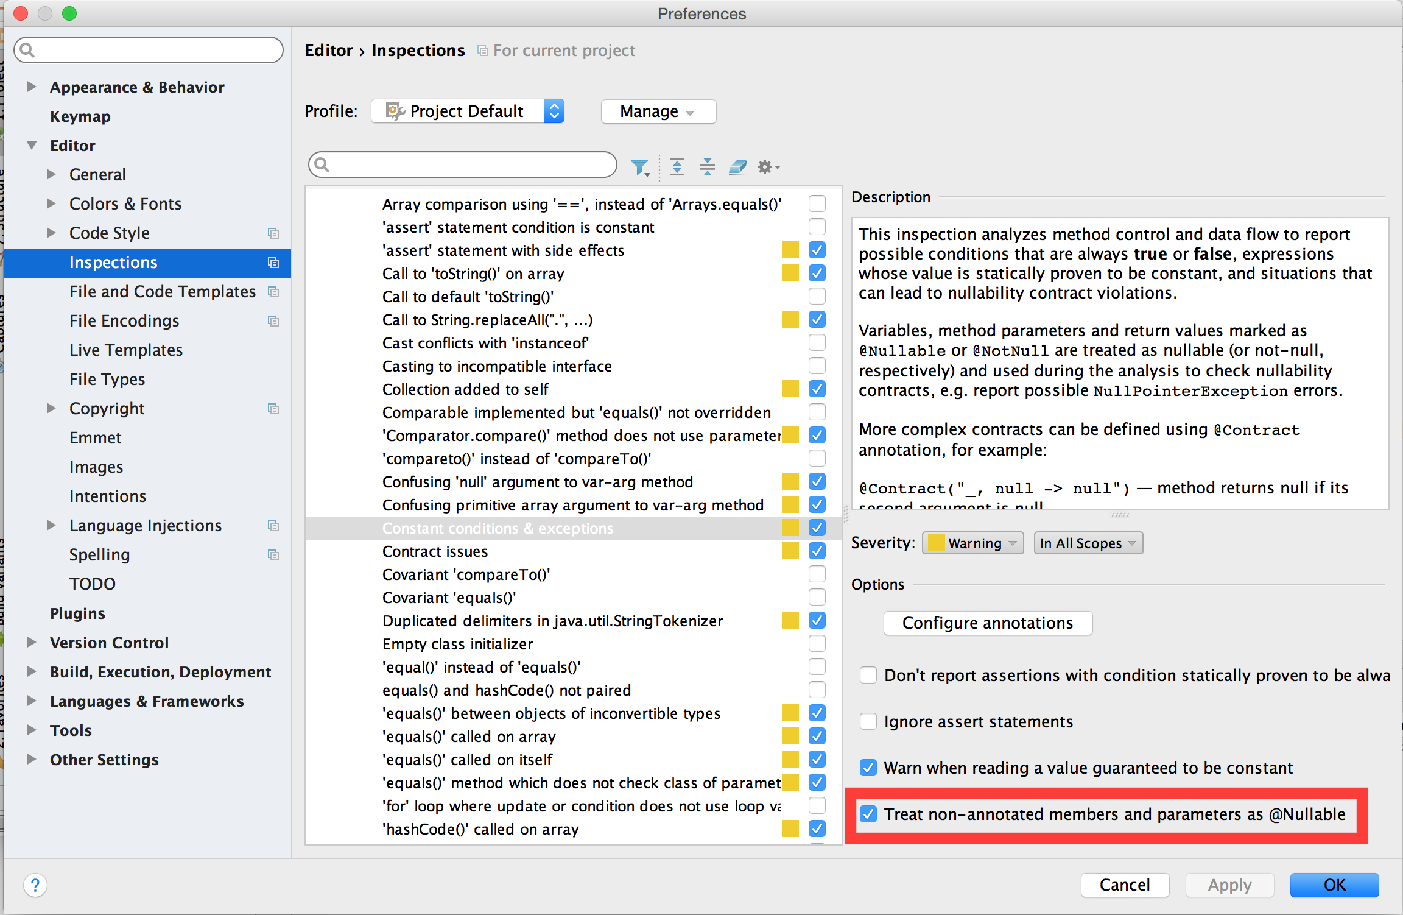This screenshot has height=915, width=1403.
Task: Expand the Version Control section
Action: coord(32,642)
